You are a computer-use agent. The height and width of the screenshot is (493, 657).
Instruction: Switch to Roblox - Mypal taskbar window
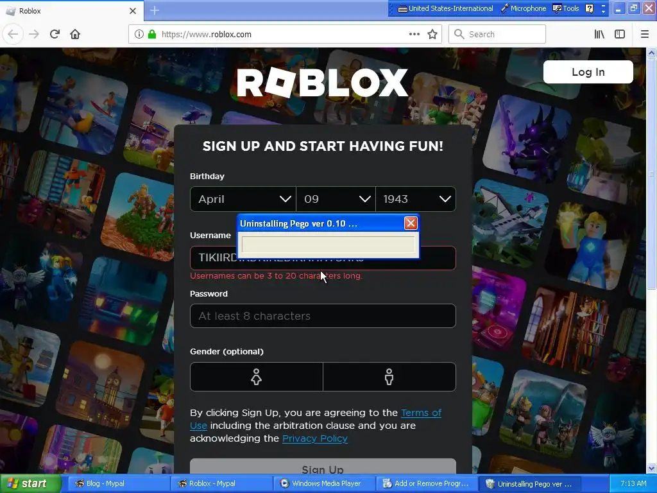220,483
